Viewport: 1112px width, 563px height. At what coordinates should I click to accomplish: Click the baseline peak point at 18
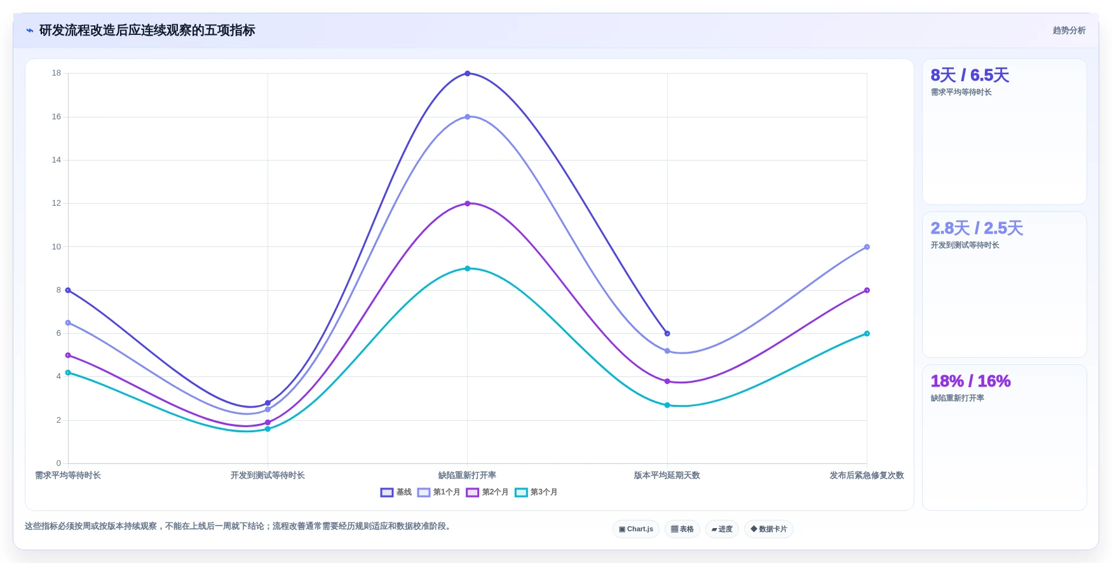point(468,74)
